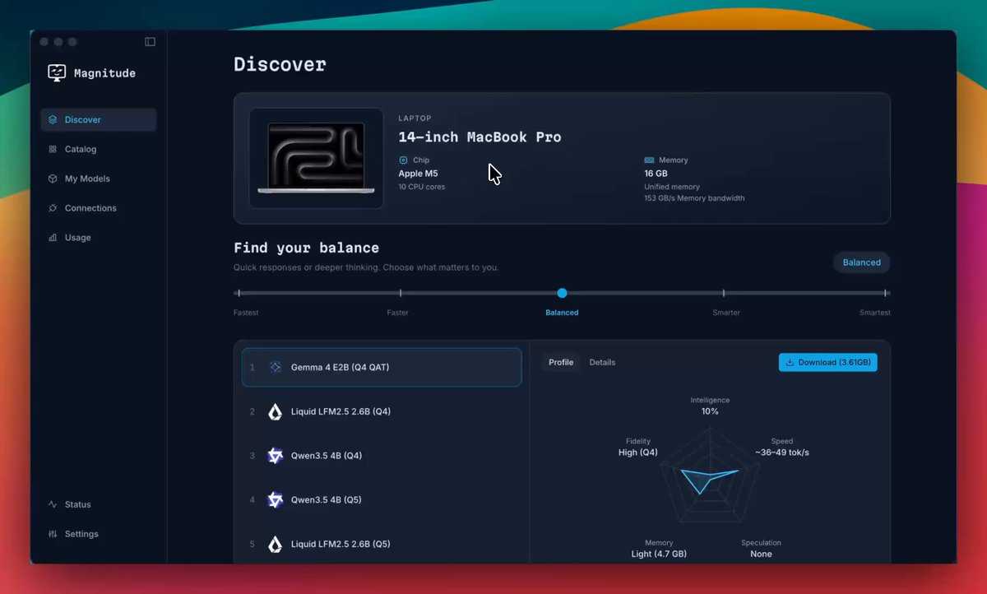
Task: Switch to the Profile tab
Action: tap(561, 363)
